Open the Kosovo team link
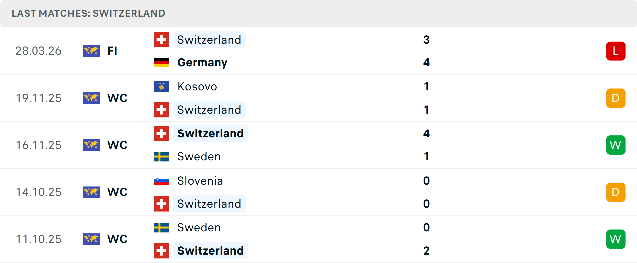 [x=197, y=86]
